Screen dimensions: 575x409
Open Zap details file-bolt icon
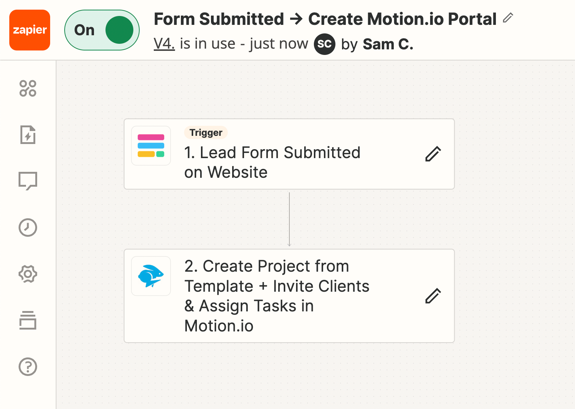point(28,135)
